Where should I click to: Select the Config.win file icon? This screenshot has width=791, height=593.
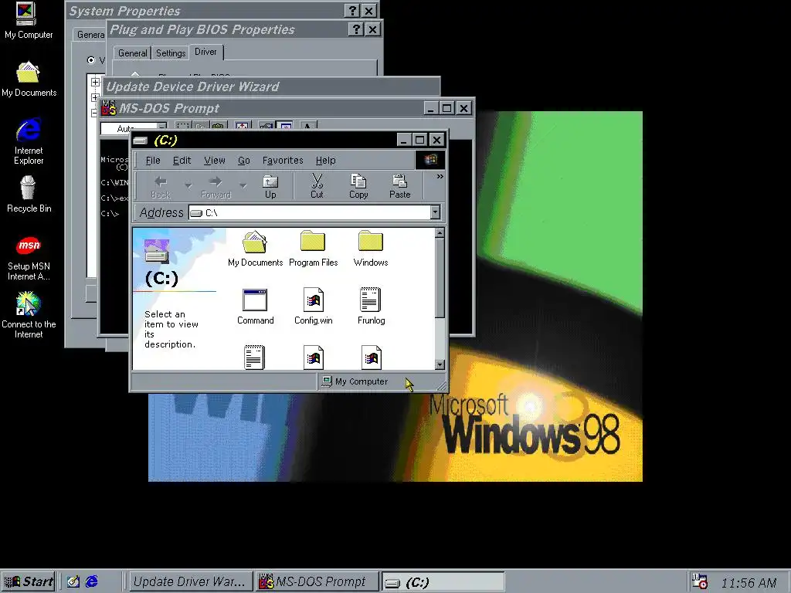pos(314,307)
